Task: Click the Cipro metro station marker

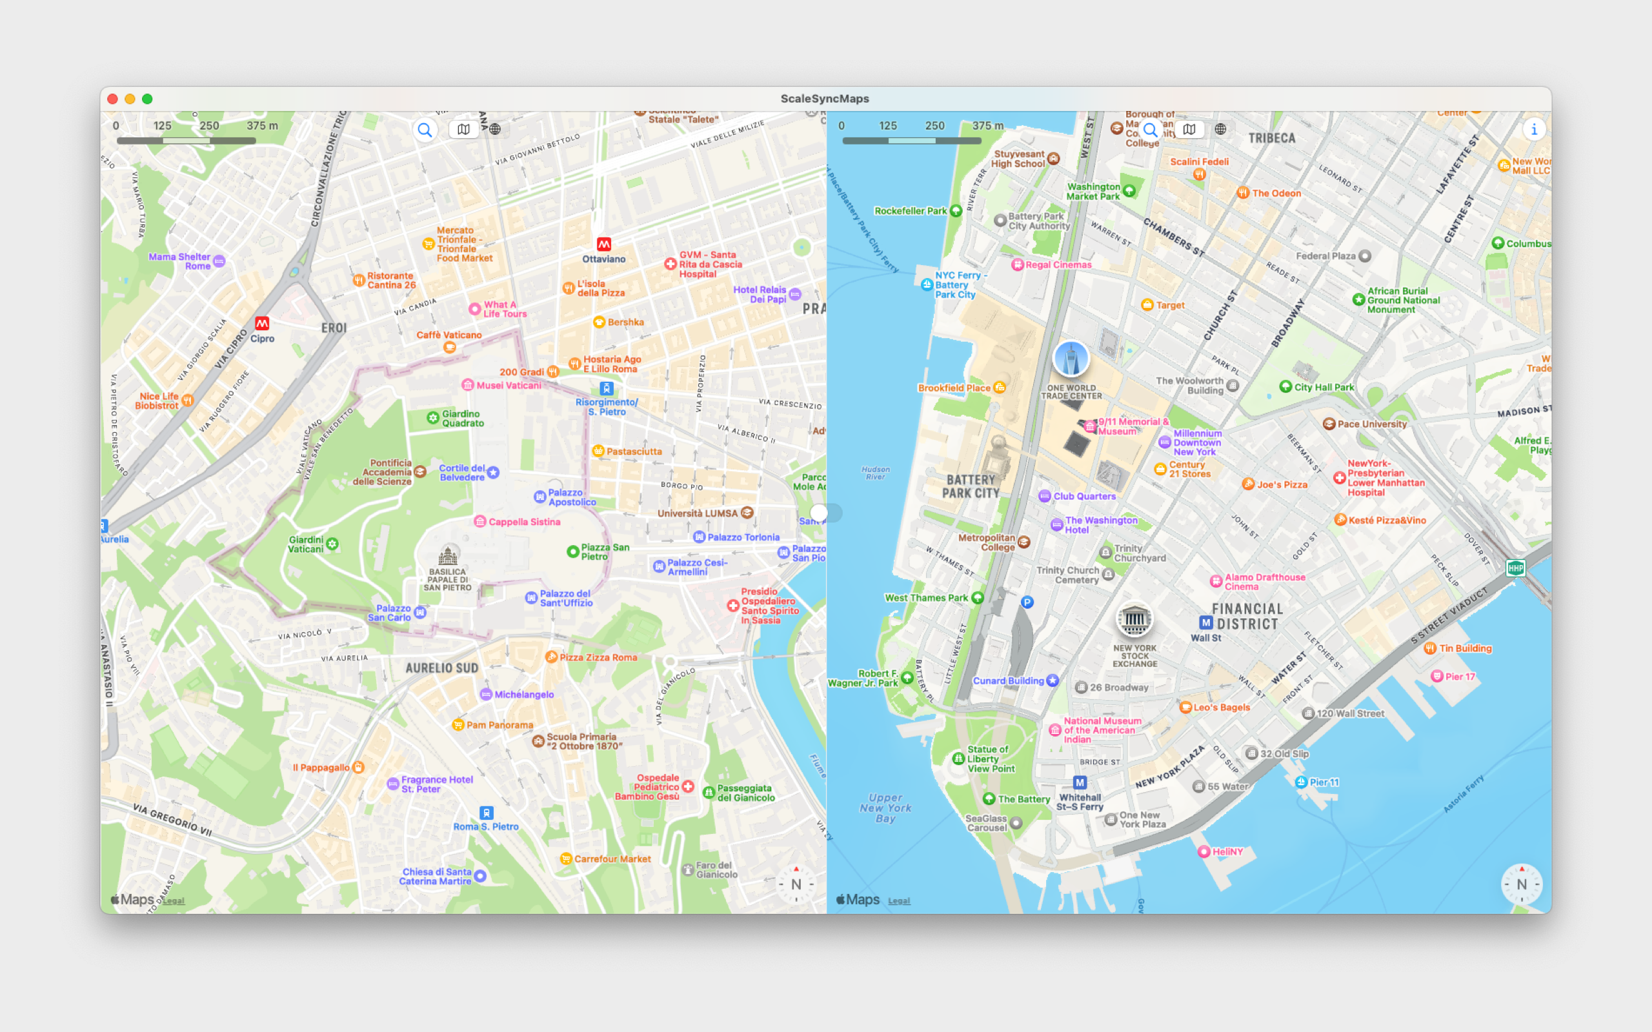Action: point(262,324)
